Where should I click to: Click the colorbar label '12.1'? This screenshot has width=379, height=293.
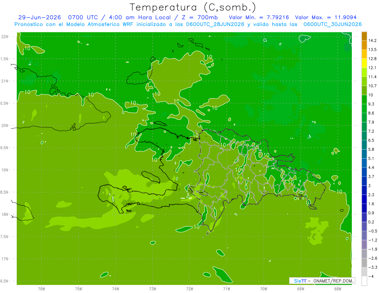click(x=372, y=68)
